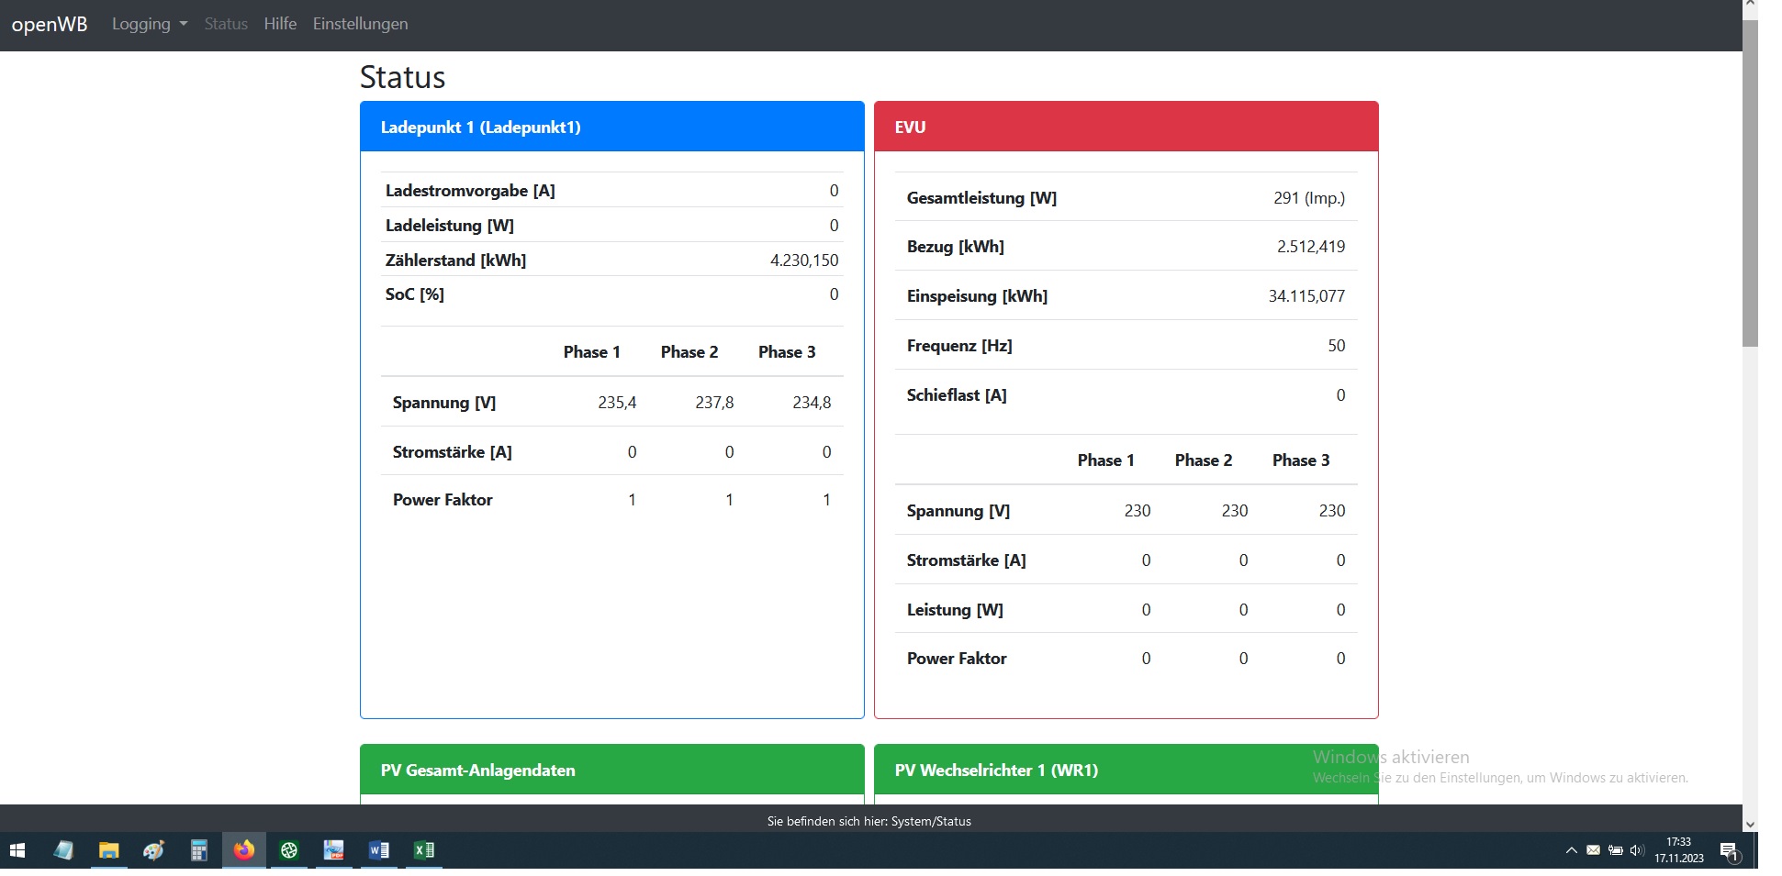Select the Phase 3 voltage 234,8
The height and width of the screenshot is (876, 1782).
pos(812,403)
